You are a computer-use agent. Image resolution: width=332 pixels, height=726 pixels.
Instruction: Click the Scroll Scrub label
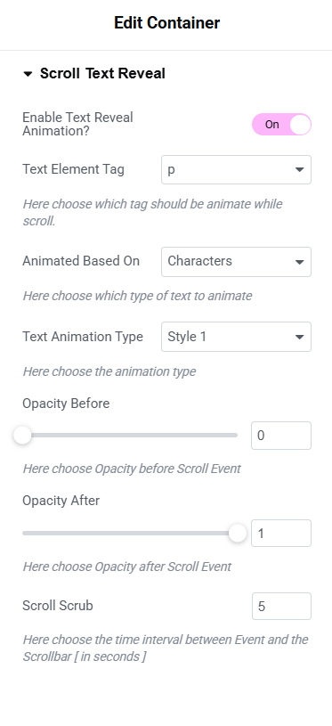58,605
